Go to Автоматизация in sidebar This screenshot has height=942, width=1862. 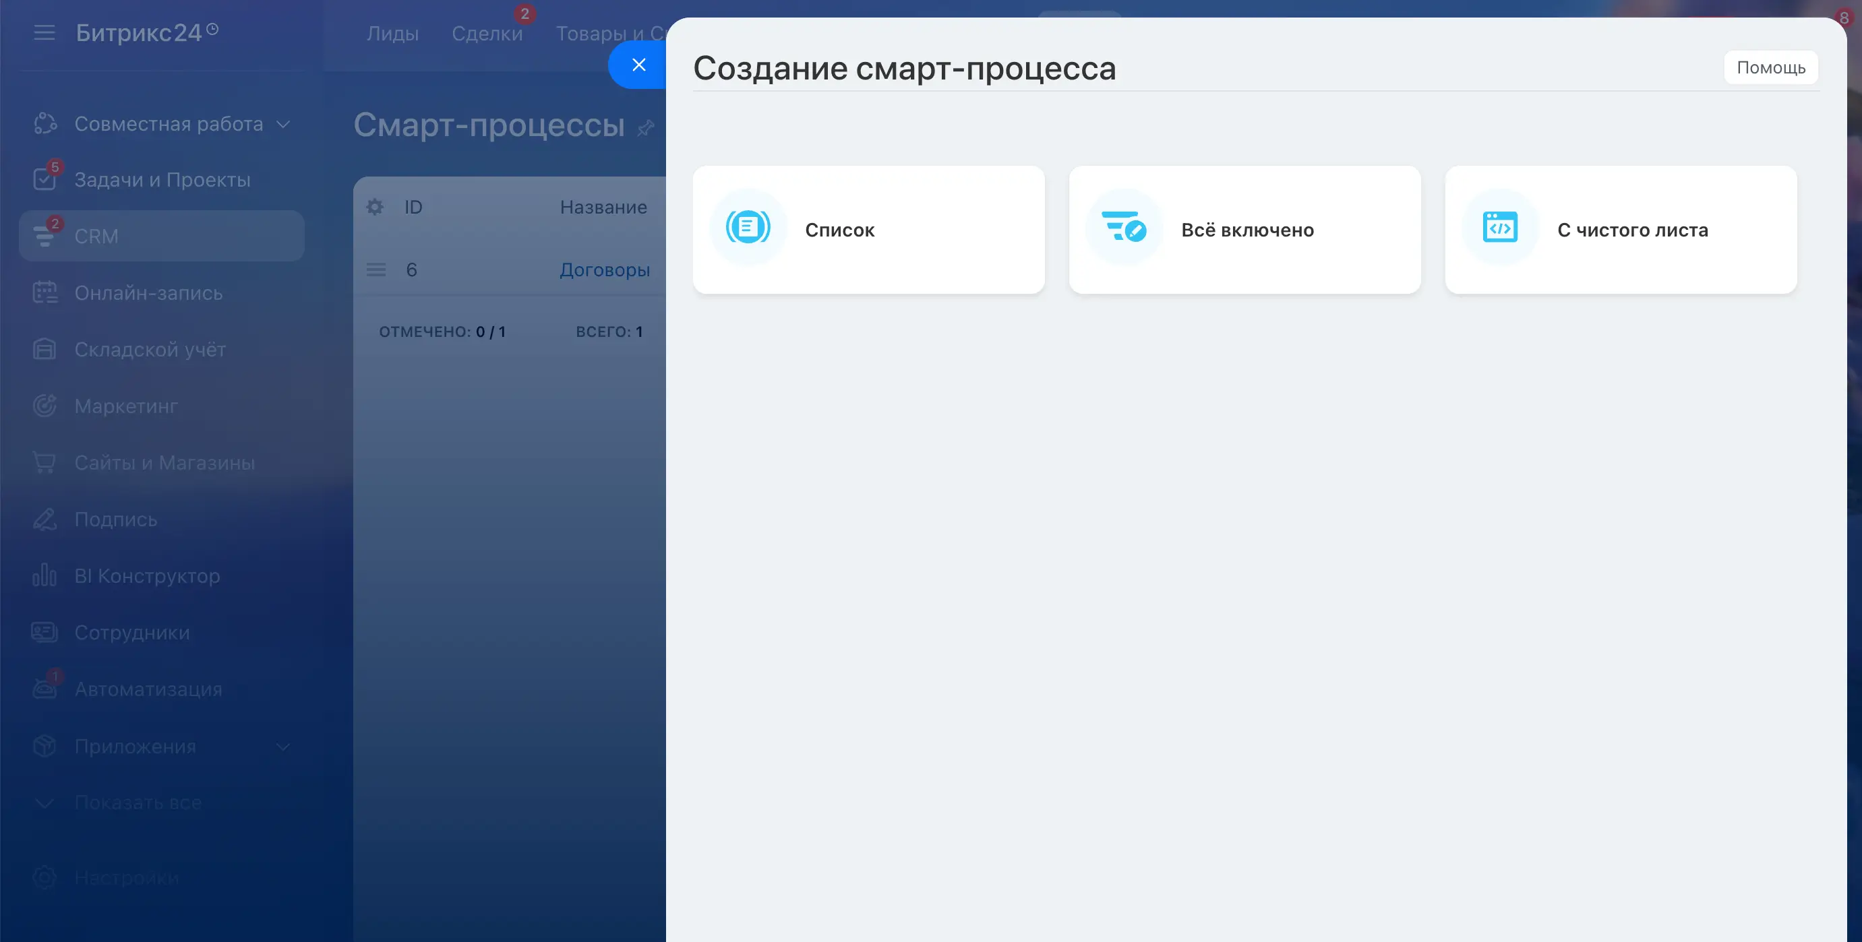148,689
